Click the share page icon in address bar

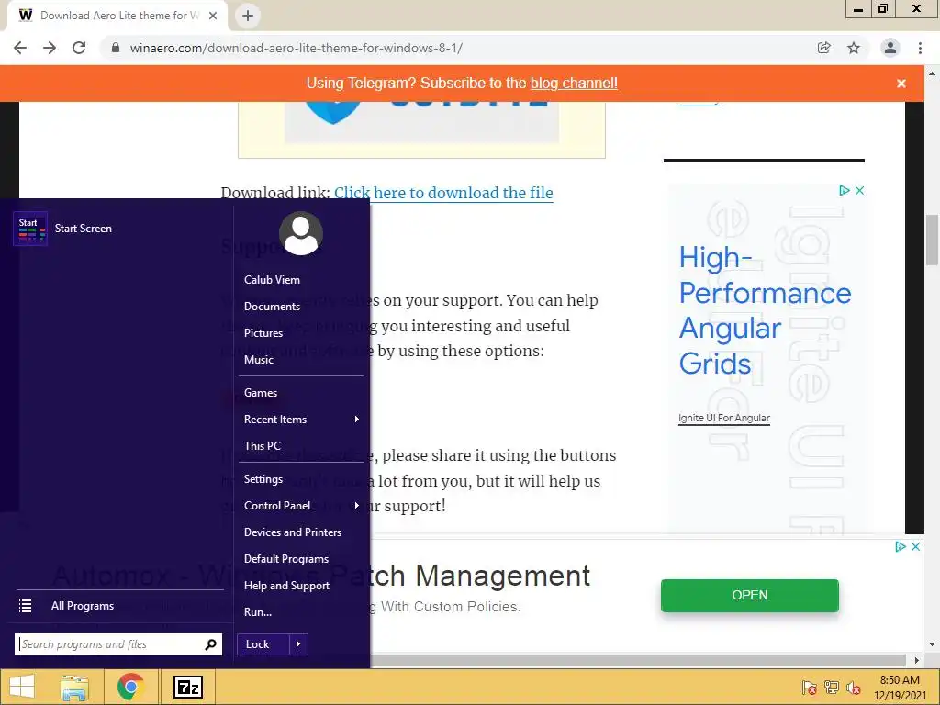click(x=824, y=48)
